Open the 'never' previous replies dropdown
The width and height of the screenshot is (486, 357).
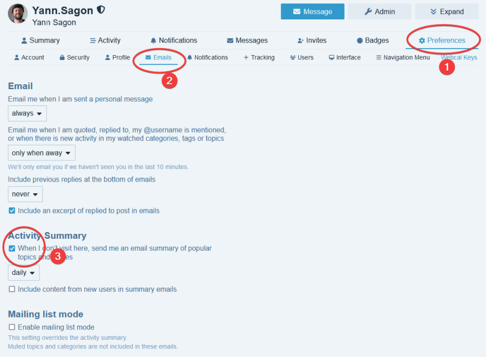point(25,194)
